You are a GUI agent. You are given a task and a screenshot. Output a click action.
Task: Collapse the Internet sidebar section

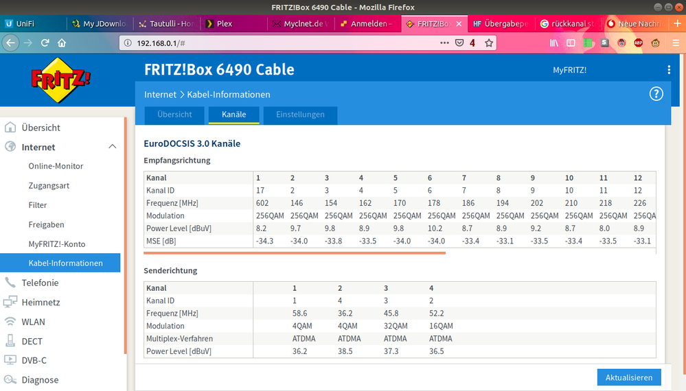[113, 147]
